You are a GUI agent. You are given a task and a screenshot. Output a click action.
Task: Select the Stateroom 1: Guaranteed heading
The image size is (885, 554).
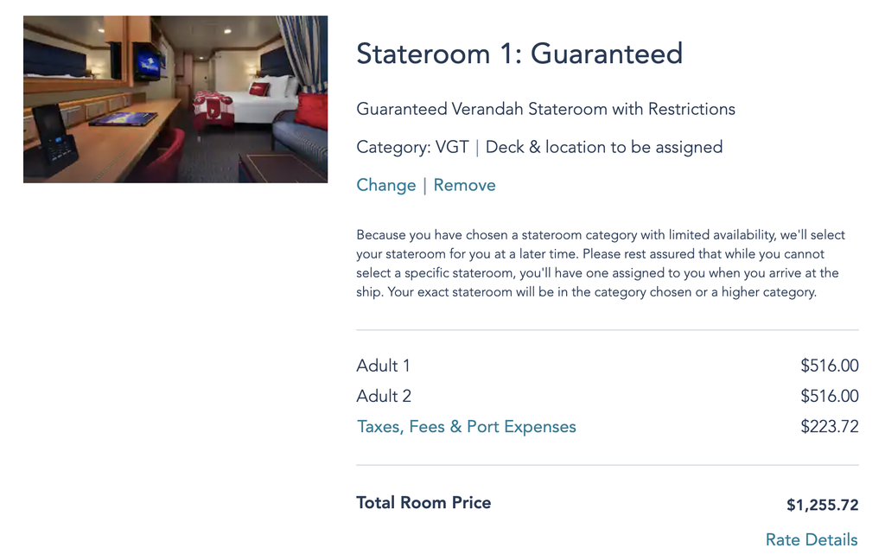click(x=519, y=54)
